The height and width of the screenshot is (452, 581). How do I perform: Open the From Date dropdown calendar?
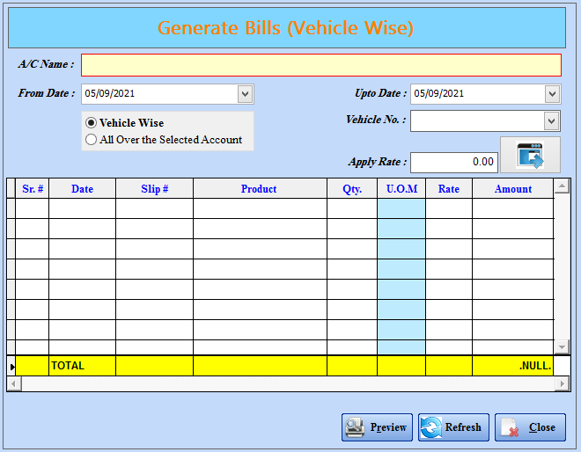245,94
